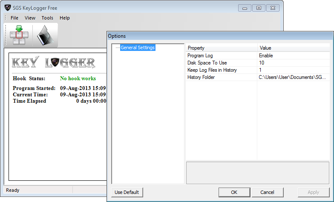334x202 pixels.
Task: Click the black prism toolbar icon
Action: 45,35
